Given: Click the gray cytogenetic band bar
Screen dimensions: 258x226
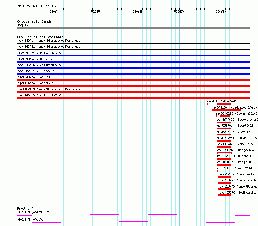Looking at the screenshot, I should (x=133, y=28).
